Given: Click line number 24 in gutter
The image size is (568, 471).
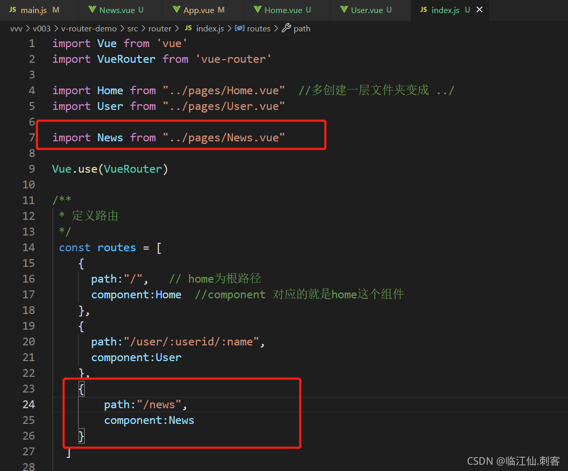Looking at the screenshot, I should click(29, 405).
